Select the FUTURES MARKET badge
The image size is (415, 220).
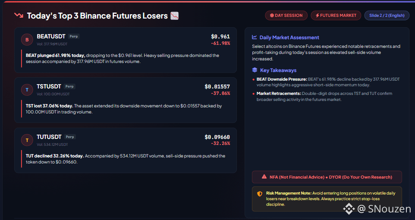[336, 16]
